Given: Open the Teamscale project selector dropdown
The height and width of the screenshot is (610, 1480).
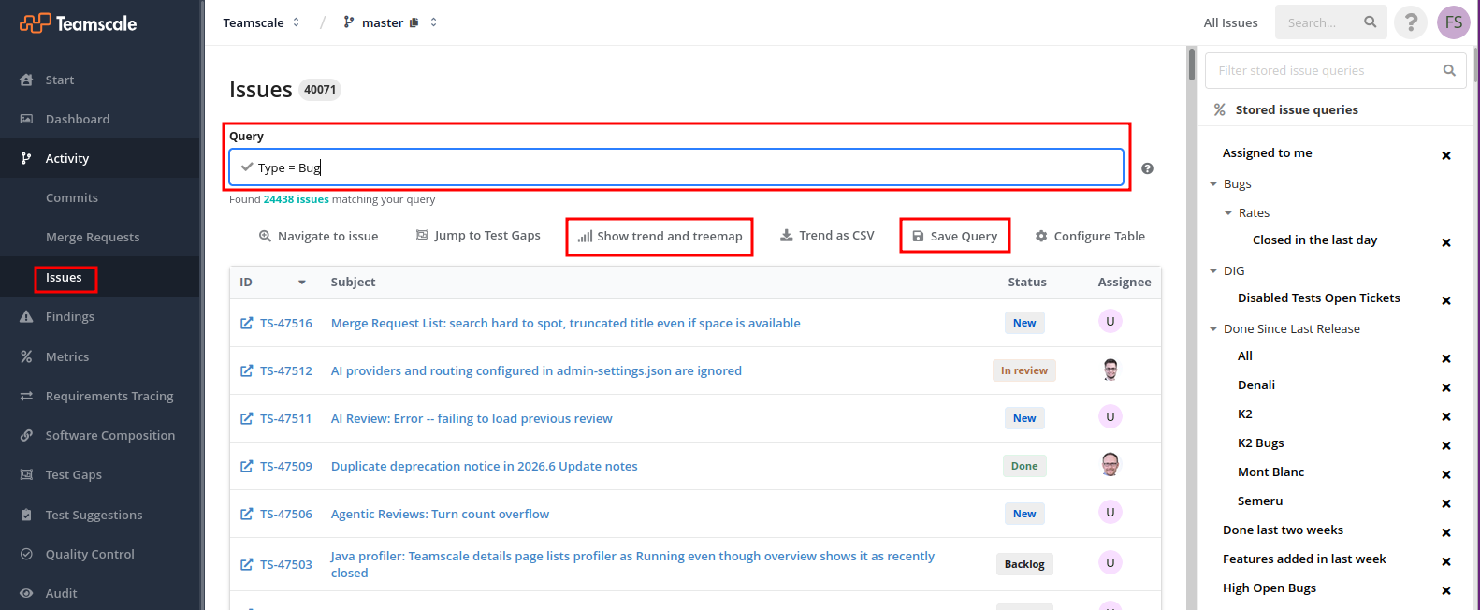Looking at the screenshot, I should coord(261,22).
